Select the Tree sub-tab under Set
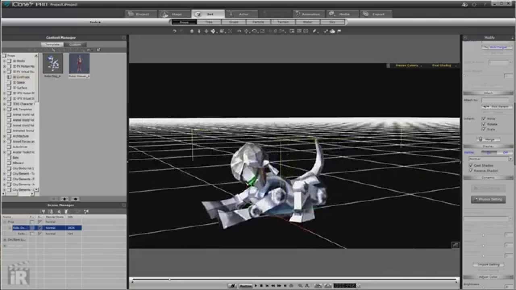 [x=209, y=22]
